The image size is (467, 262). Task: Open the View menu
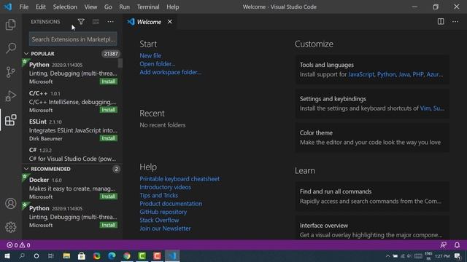click(90, 7)
